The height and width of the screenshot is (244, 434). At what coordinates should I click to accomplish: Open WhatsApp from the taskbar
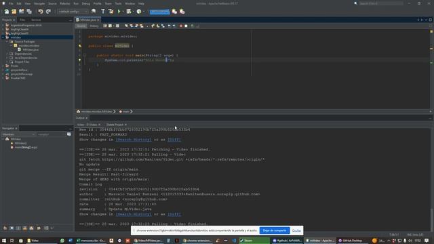[62, 241]
